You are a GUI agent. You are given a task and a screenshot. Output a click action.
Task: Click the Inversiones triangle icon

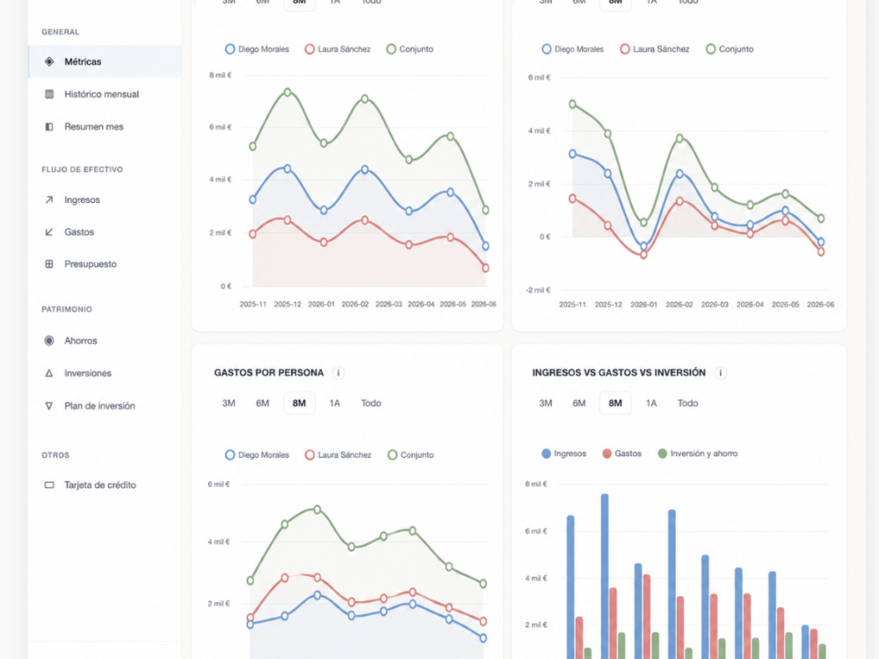pyautogui.click(x=49, y=373)
